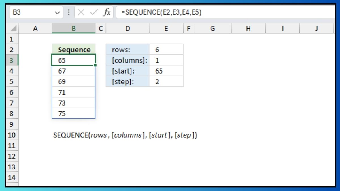Select column header J
This screenshot has width=340, height=191.
316,28
